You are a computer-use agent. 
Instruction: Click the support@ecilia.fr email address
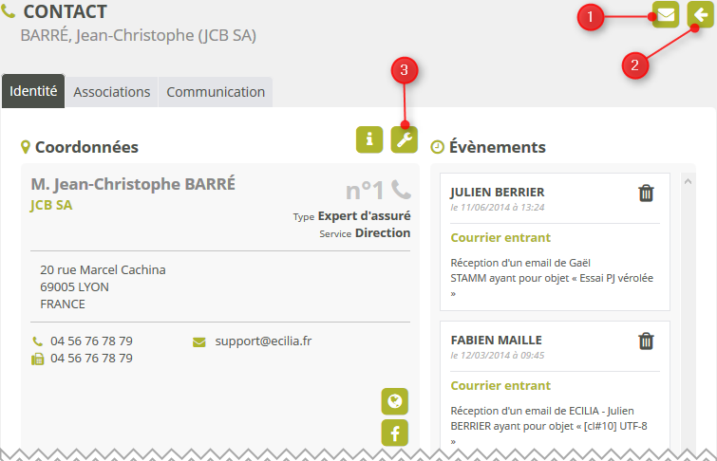click(x=263, y=341)
